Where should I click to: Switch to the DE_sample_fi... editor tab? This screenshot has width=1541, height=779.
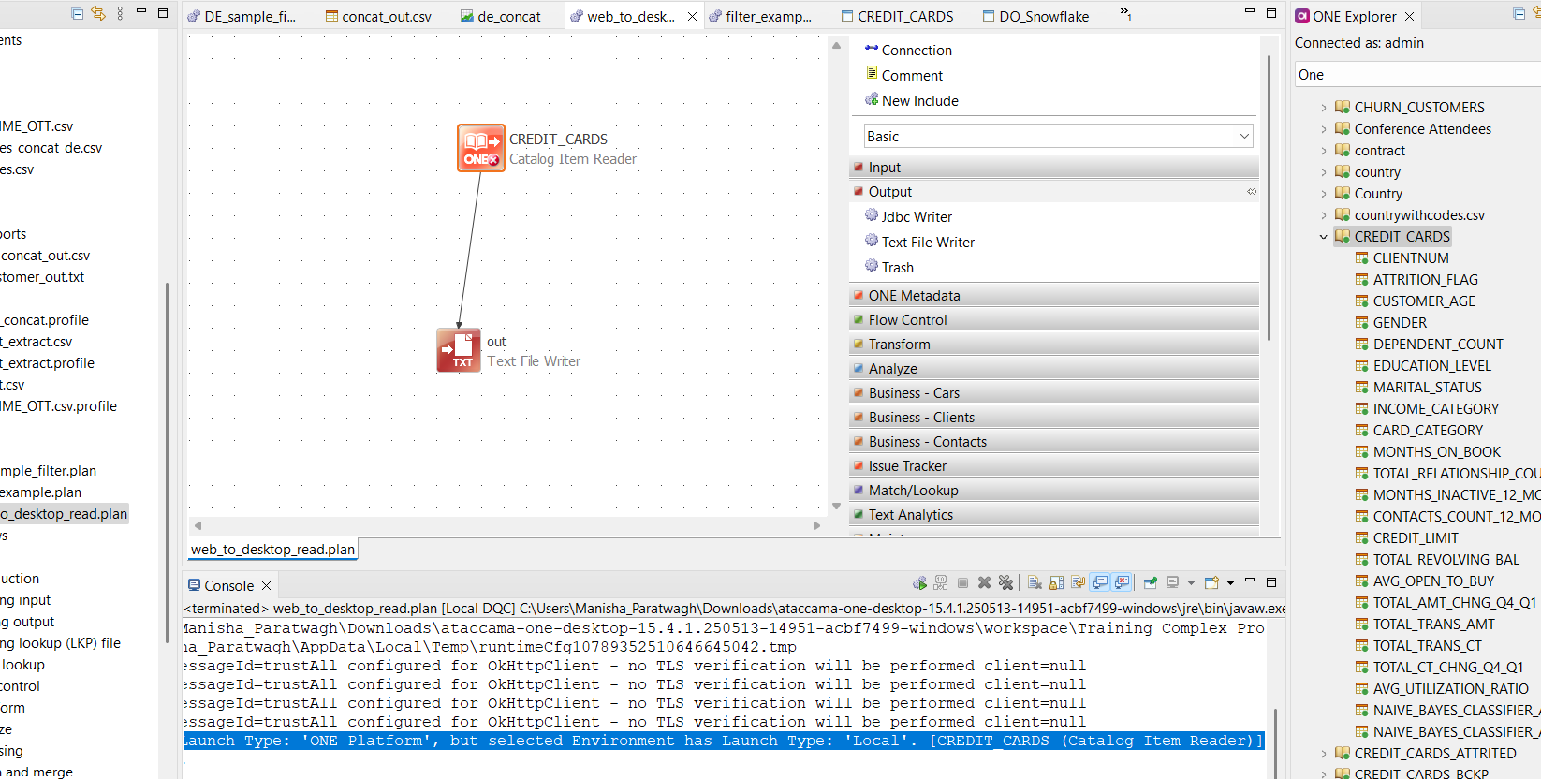[242, 16]
